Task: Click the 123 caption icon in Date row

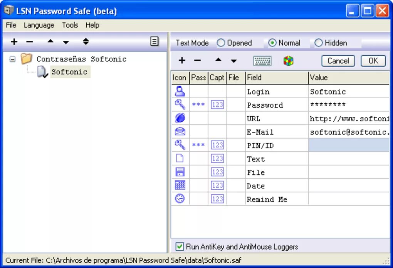Action: (217, 185)
